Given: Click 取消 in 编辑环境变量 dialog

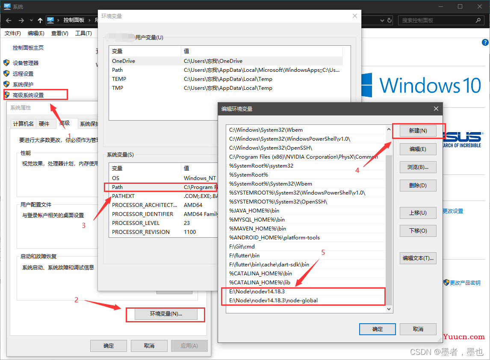Looking at the screenshot, I should (418, 329).
